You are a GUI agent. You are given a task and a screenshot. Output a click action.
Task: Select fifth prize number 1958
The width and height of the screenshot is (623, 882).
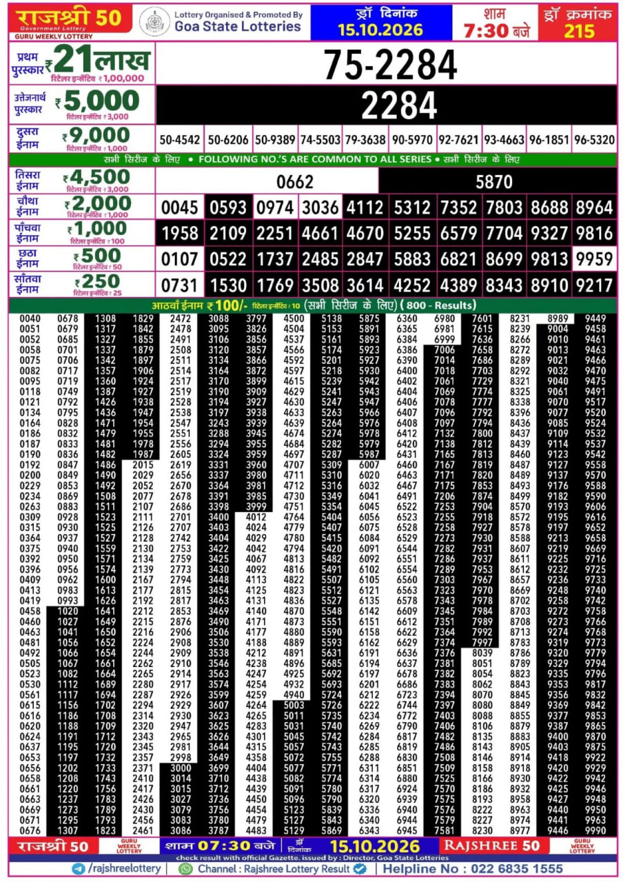click(181, 233)
